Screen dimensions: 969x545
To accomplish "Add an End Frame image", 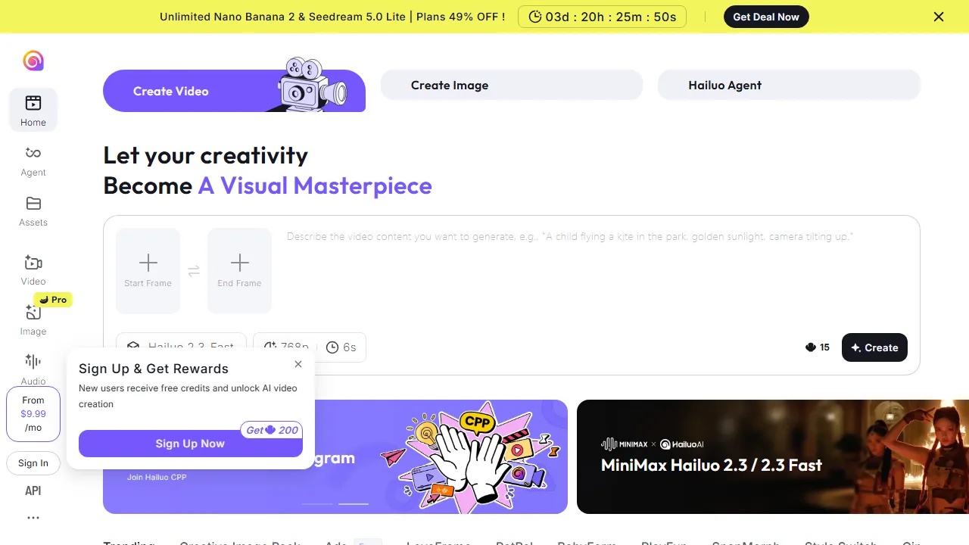I will click(239, 269).
